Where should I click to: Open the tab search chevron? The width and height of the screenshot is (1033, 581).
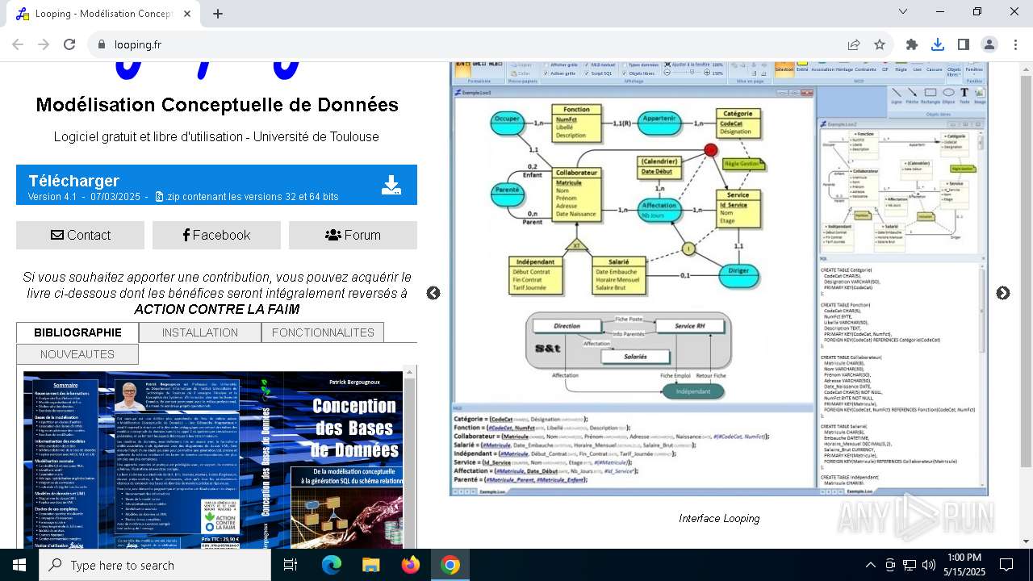[x=903, y=11]
